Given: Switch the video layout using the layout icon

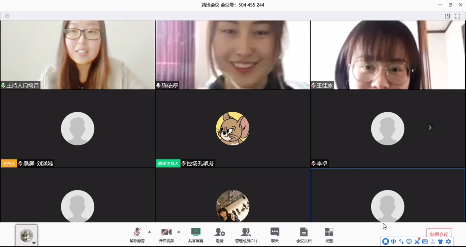Looking at the screenshot, I should pyautogui.click(x=447, y=16).
